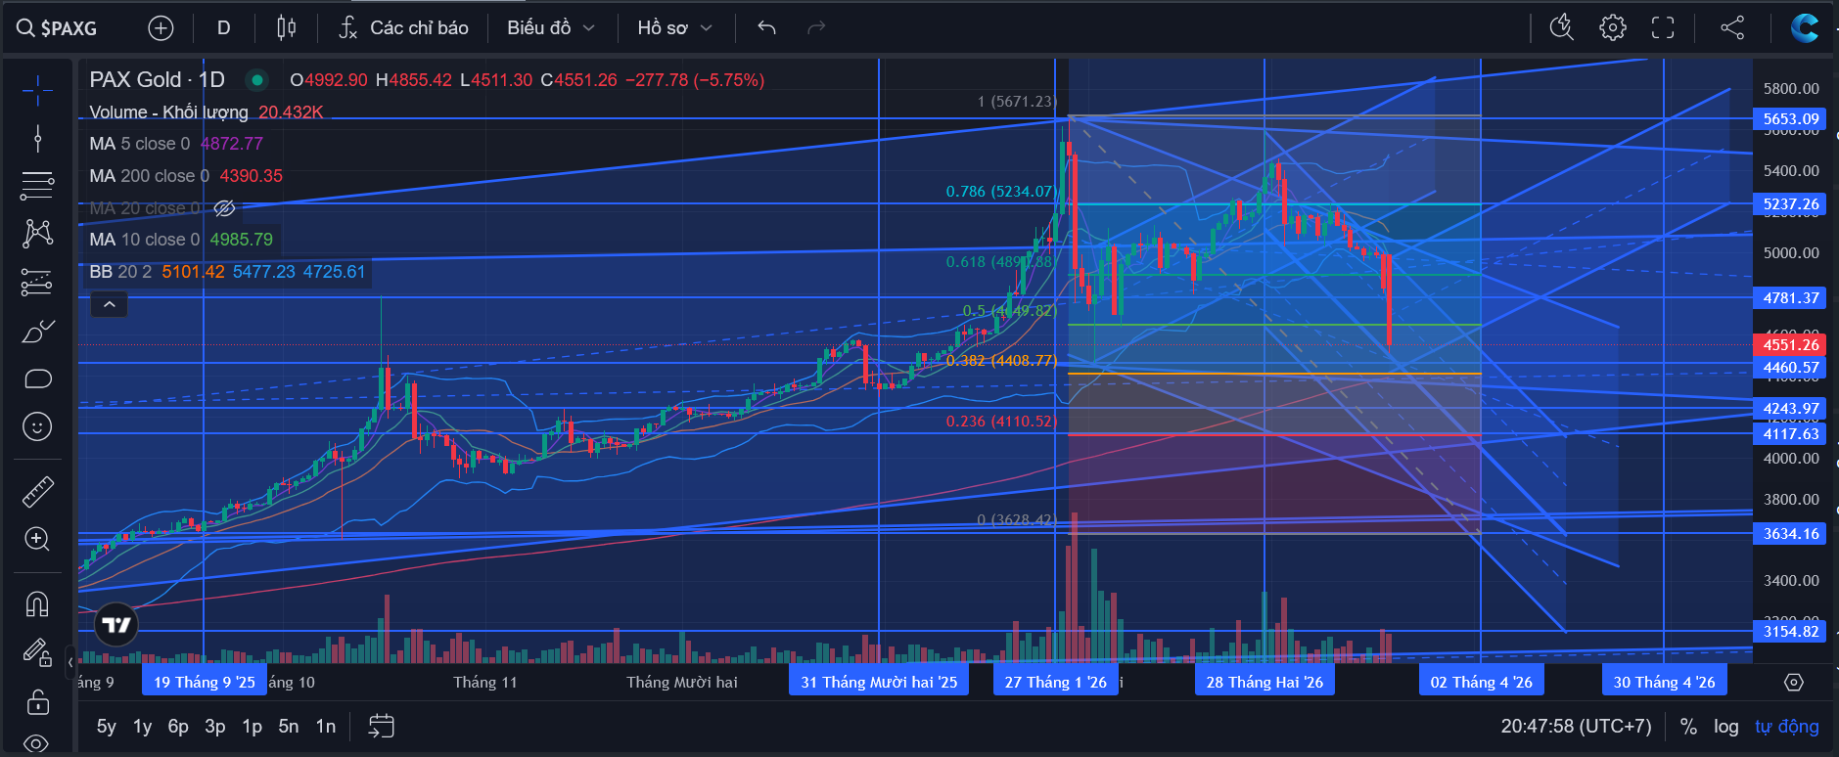Set range to 1p
Image resolution: width=1839 pixels, height=757 pixels.
click(253, 727)
